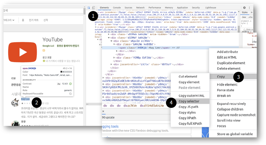266x145 pixels.
Task: Open the Force state submenu
Action: [x=225, y=90]
